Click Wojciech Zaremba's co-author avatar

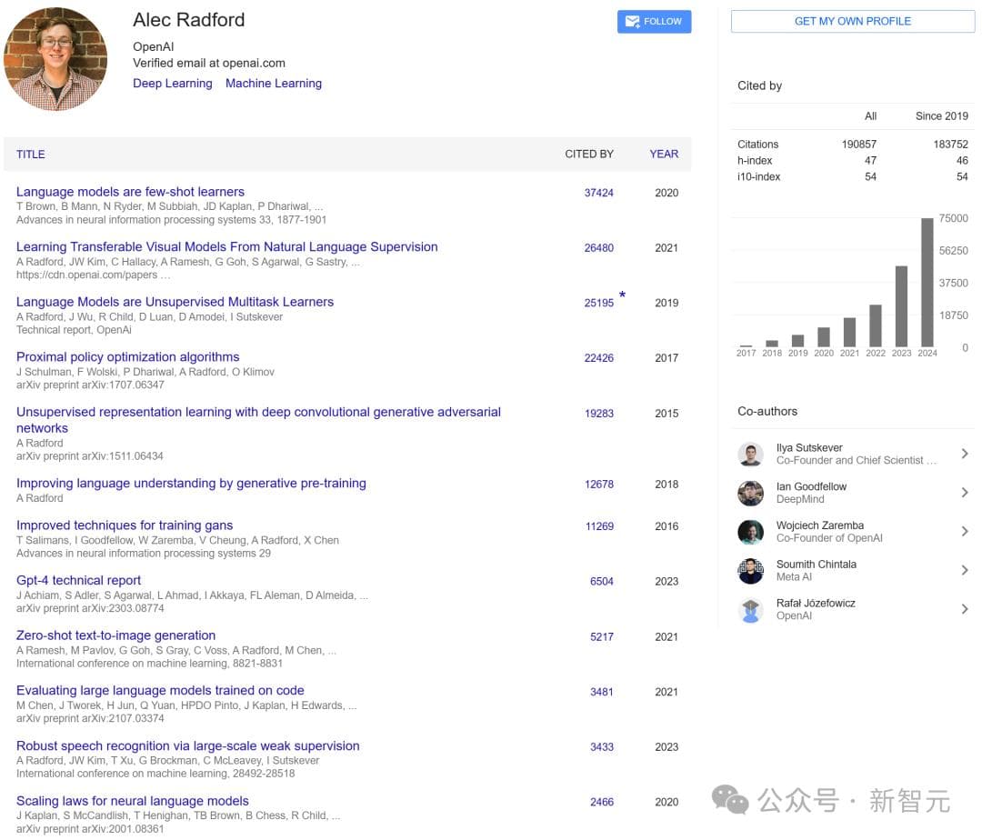tap(750, 532)
